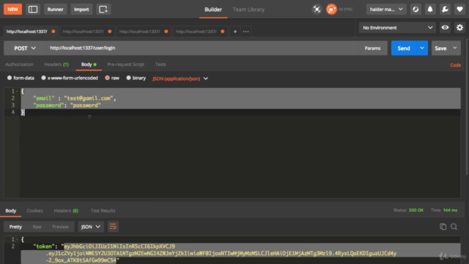The image size is (469, 264).
Task: Select form-data body type
Action: (x=21, y=78)
